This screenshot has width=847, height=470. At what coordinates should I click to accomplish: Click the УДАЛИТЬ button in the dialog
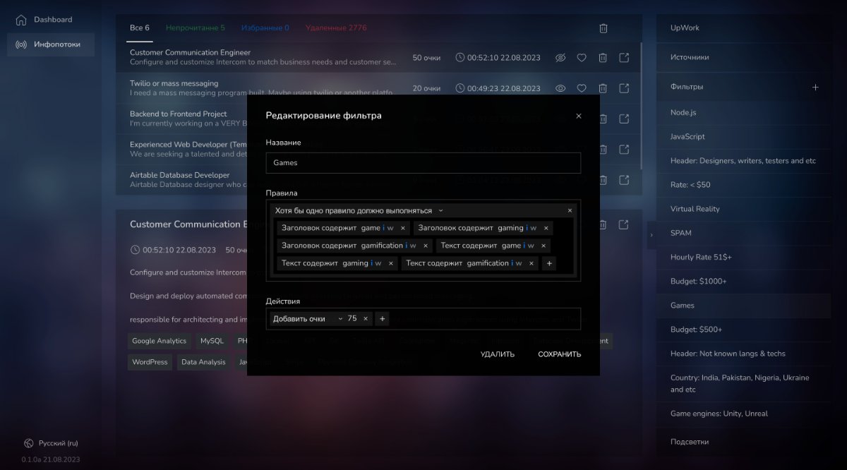coord(497,354)
